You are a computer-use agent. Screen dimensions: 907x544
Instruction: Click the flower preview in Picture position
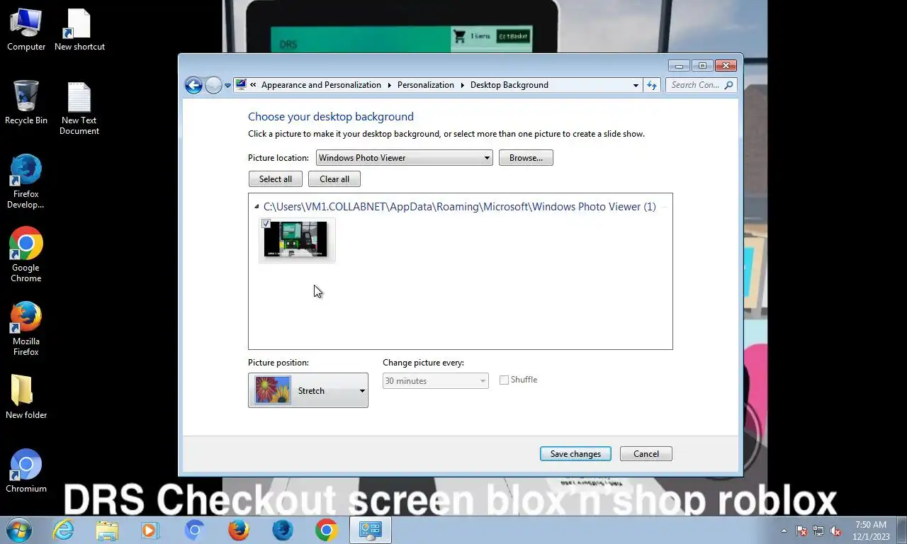pyautogui.click(x=273, y=390)
